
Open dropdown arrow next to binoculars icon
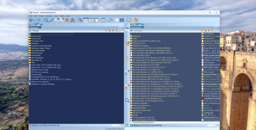coord(76,20)
